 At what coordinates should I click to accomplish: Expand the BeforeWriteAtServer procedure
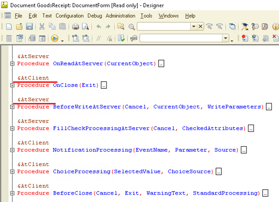click(12, 107)
